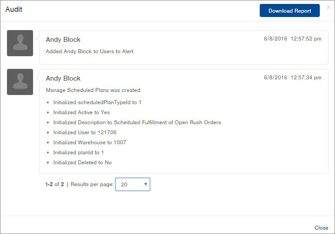Viewport: 335px width, 234px height.
Task: Open the Results per page dropdown
Action: (x=133, y=184)
